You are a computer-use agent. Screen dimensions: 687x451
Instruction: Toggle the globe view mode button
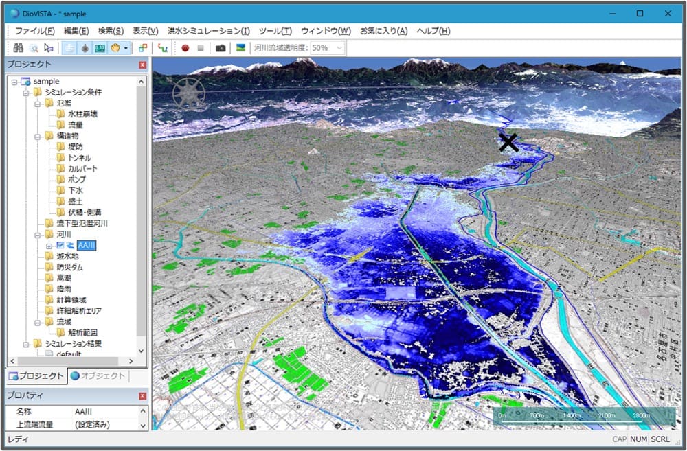pos(69,48)
